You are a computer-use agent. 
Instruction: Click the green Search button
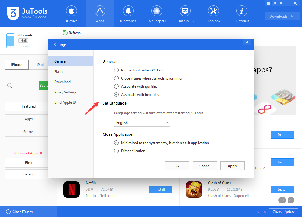tap(43, 86)
